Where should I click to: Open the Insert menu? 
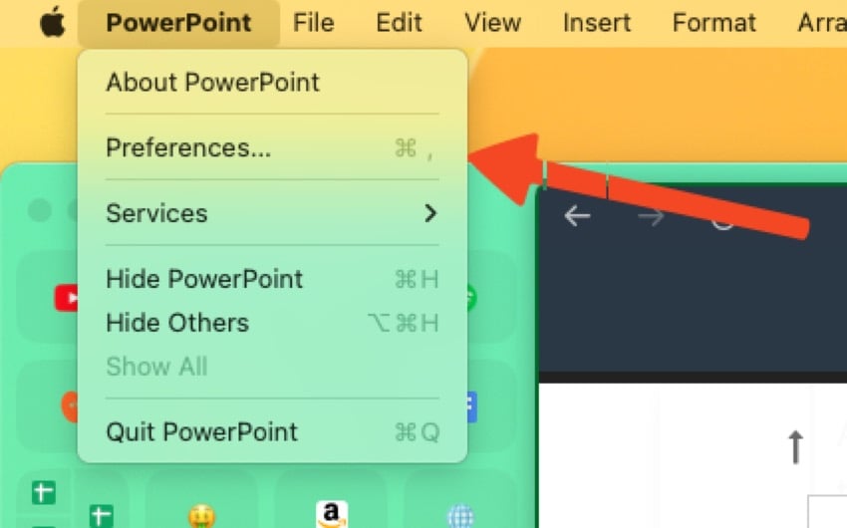point(596,23)
